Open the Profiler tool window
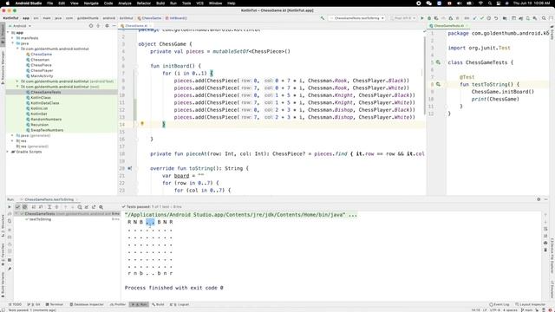 [x=118, y=304]
